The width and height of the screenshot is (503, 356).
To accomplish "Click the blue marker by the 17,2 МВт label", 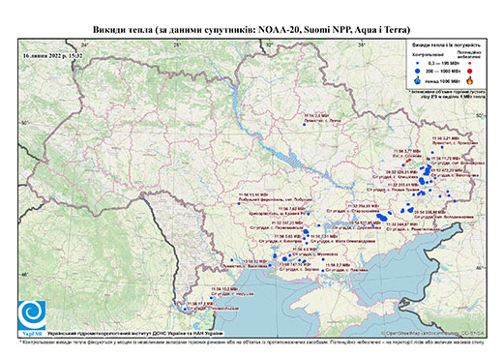I will (x=185, y=310).
